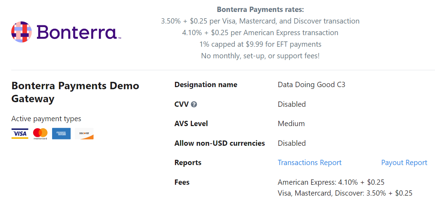The height and width of the screenshot is (203, 435).
Task: Select the Discover payment type icon
Action: (84, 133)
